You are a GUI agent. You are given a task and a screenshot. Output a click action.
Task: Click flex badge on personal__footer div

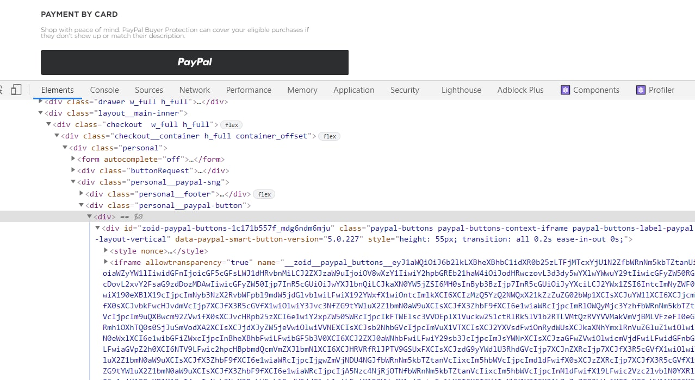pos(265,194)
